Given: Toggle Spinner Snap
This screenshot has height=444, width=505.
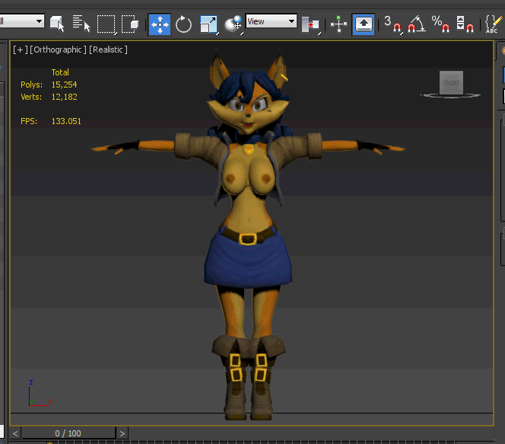Looking at the screenshot, I should [465, 24].
